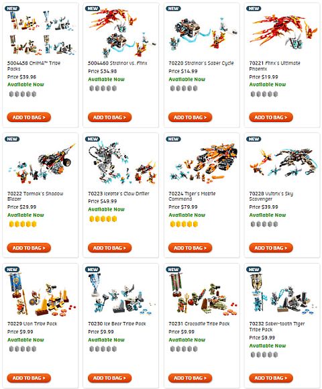Click the rating bricks for Ice Bear Tribe Pack
The height and width of the screenshot is (389, 322).
click(103, 349)
